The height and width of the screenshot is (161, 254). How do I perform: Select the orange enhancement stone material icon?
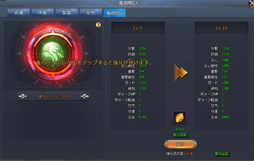180,118
